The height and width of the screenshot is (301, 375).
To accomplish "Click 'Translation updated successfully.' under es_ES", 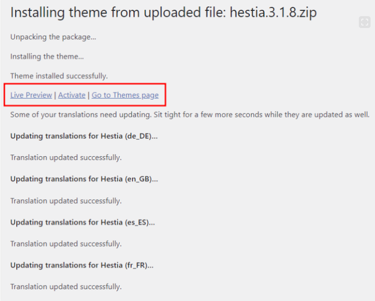I will (x=66, y=244).
